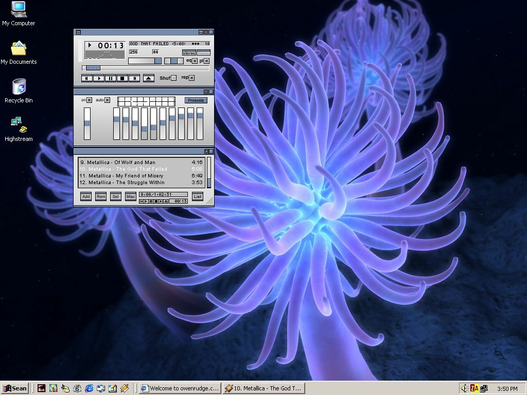Select track 11 My Friend of Misery
The height and width of the screenshot is (395, 527).
click(x=121, y=176)
